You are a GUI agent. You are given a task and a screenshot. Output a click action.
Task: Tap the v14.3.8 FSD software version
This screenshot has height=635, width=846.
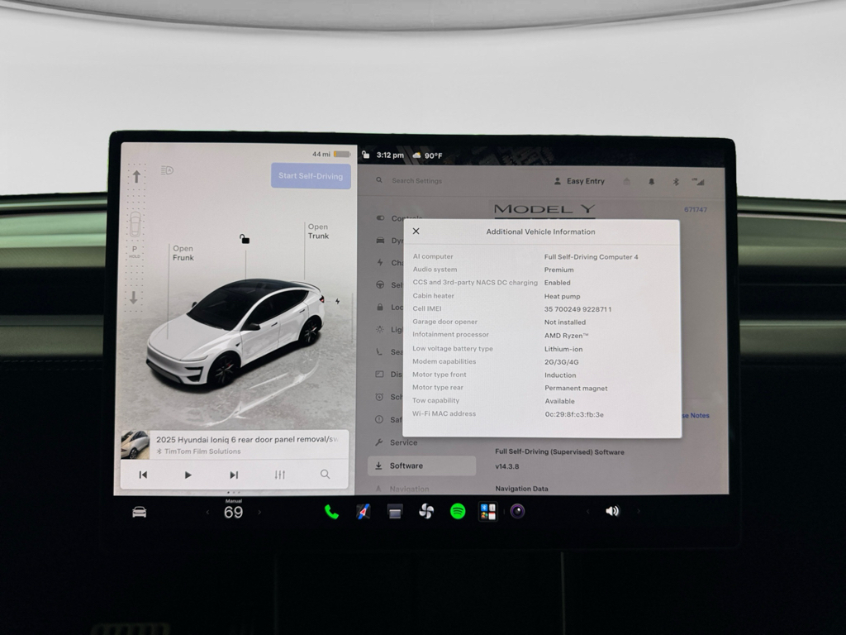pos(507,466)
